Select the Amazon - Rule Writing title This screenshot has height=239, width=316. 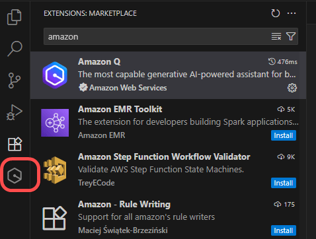pyautogui.click(x=124, y=205)
